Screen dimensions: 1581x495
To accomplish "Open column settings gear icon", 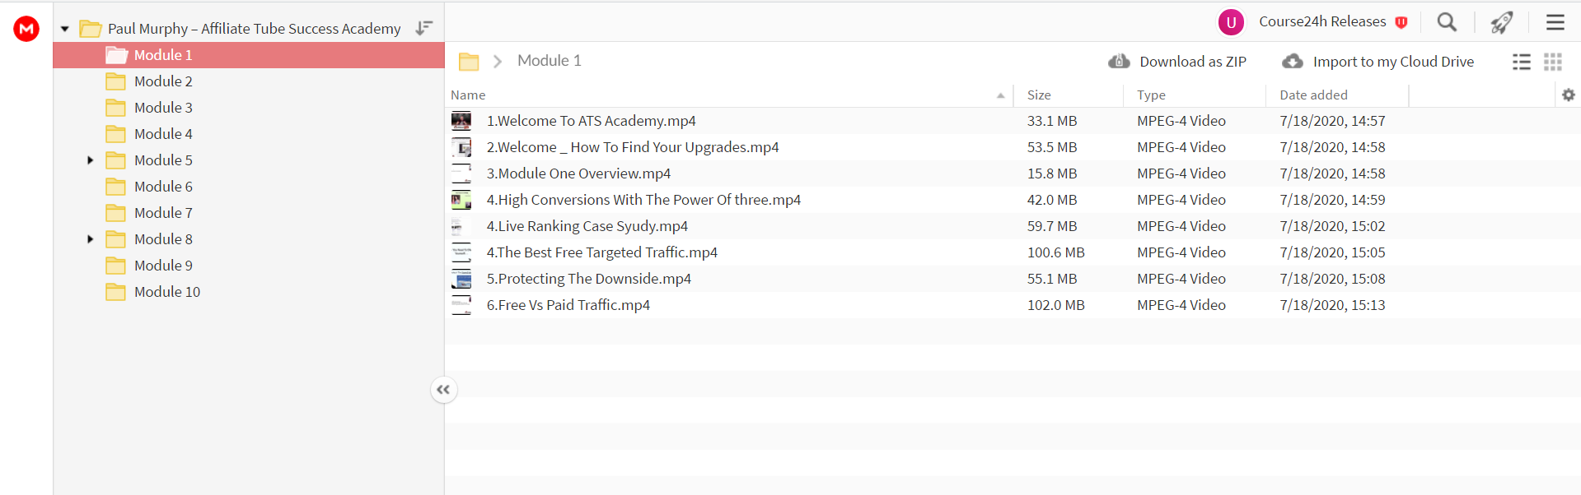I will (x=1568, y=95).
